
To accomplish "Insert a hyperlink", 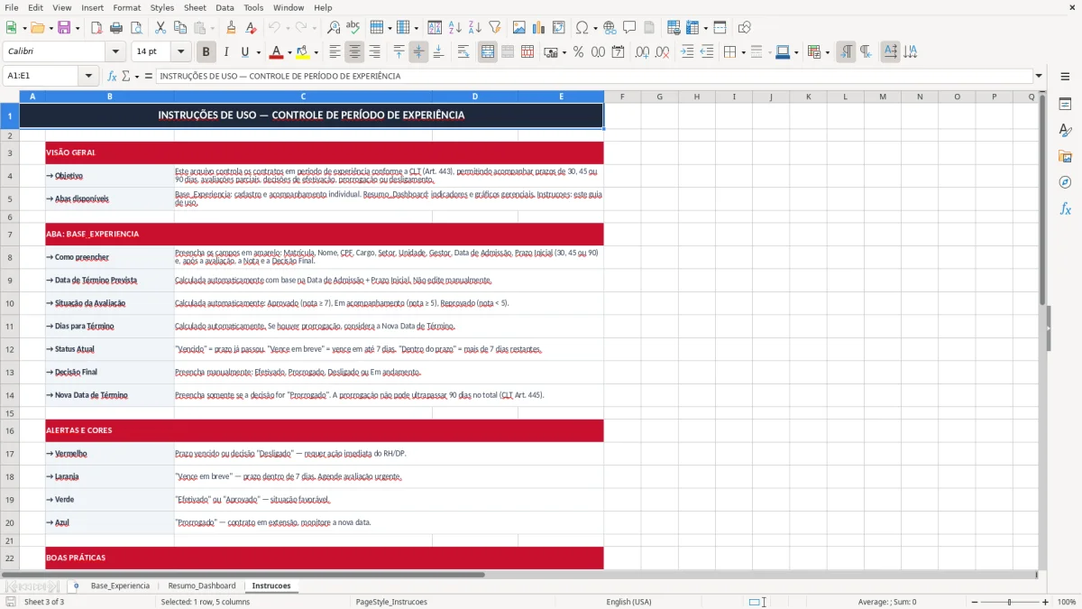I will point(610,28).
